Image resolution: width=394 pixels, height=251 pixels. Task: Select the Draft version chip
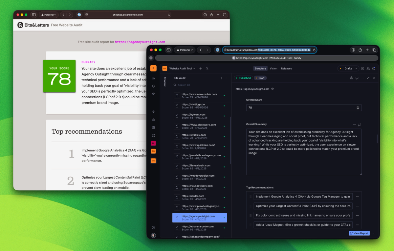tap(260, 78)
